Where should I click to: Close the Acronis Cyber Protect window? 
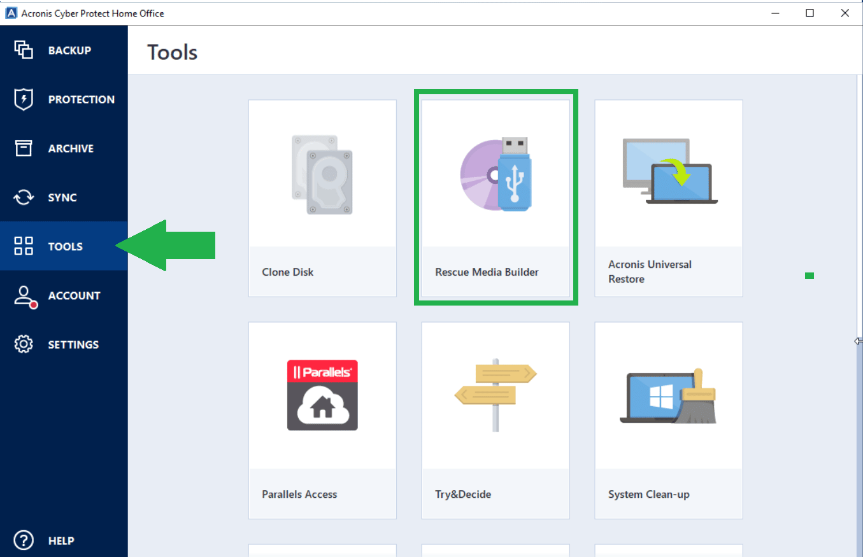[x=845, y=13]
